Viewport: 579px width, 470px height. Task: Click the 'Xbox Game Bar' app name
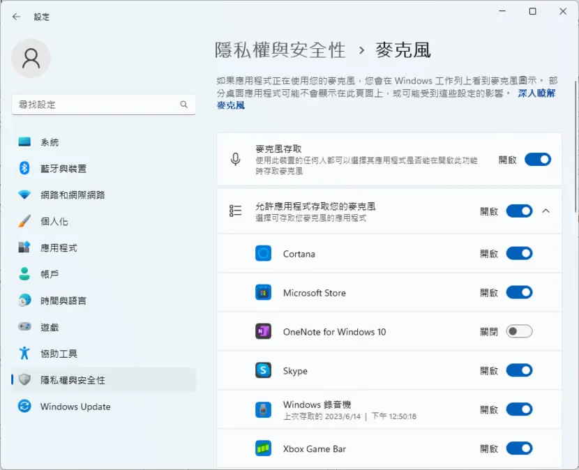tap(315, 449)
